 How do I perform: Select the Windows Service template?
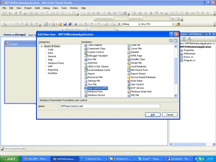95,95
